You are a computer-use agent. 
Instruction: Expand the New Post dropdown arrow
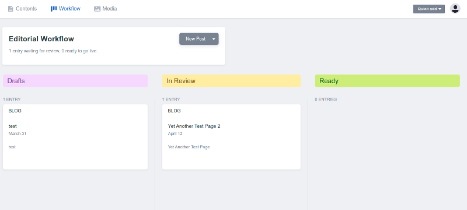tap(214, 39)
